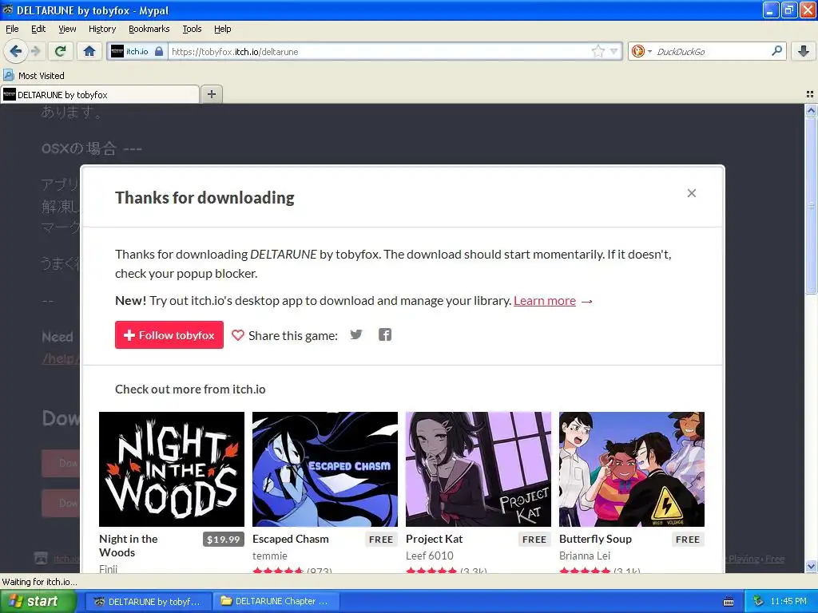Open the Bookmarks menu

[x=149, y=30]
